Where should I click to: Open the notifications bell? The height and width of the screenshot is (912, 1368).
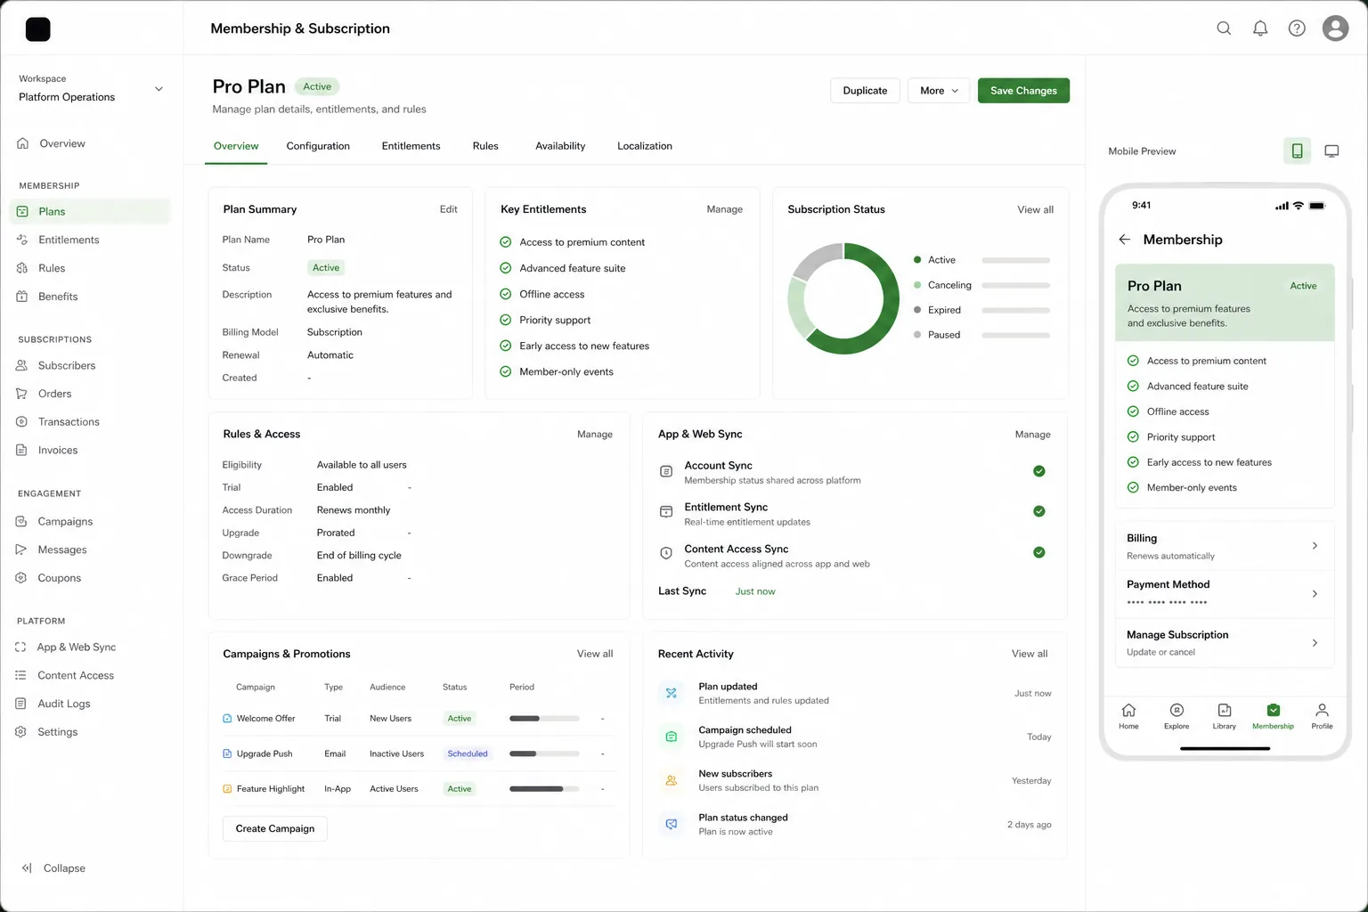point(1260,28)
